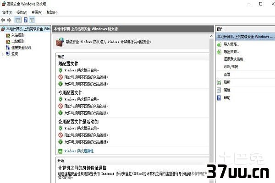275x183 pixels.
Task: Click the 导入策略 action
Action: coord(231,44)
